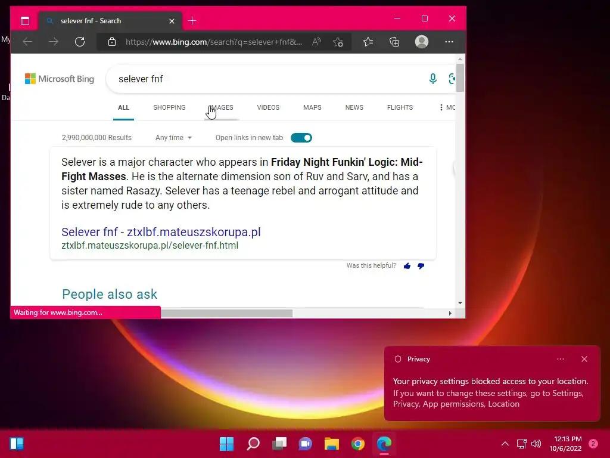Open File Explorer from taskbar
This screenshot has height=458, width=610.
tap(332, 444)
